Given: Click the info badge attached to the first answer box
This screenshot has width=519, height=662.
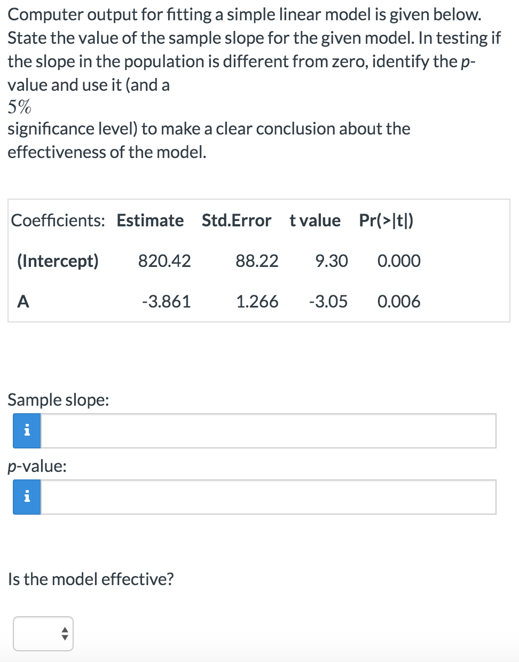Looking at the screenshot, I should pos(26,431).
